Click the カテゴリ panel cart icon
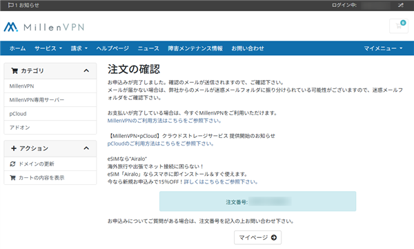 coord(14,71)
